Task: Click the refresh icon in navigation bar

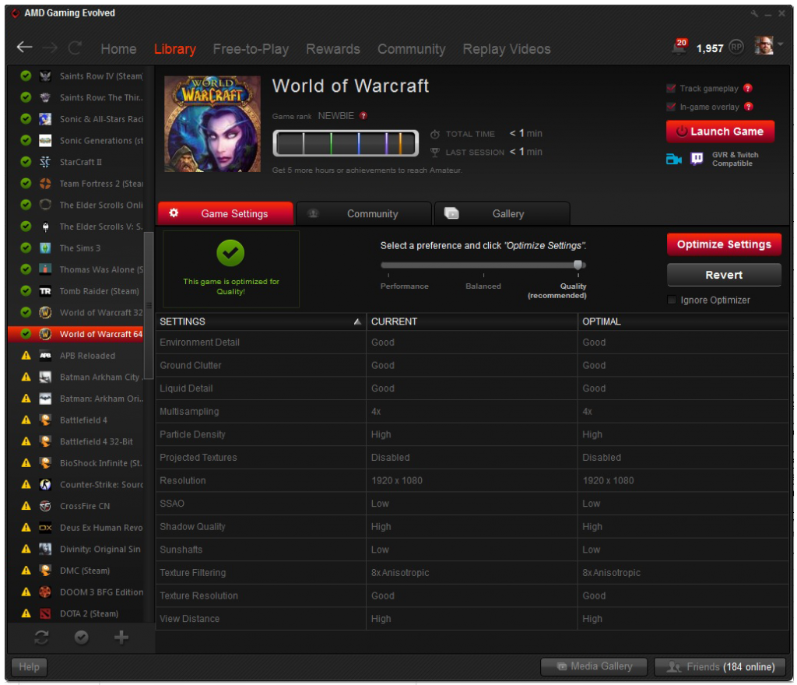Action: tap(75, 48)
